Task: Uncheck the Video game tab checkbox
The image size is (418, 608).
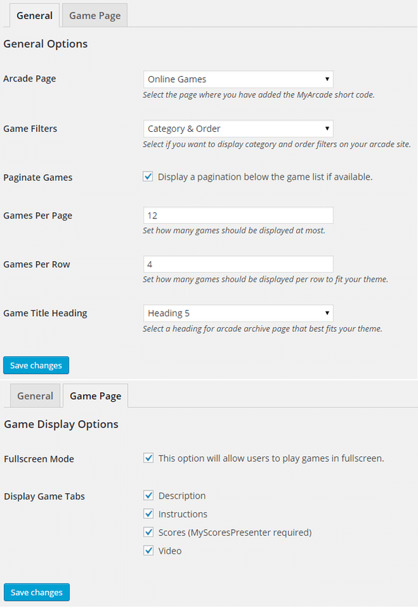Action: pyautogui.click(x=148, y=550)
